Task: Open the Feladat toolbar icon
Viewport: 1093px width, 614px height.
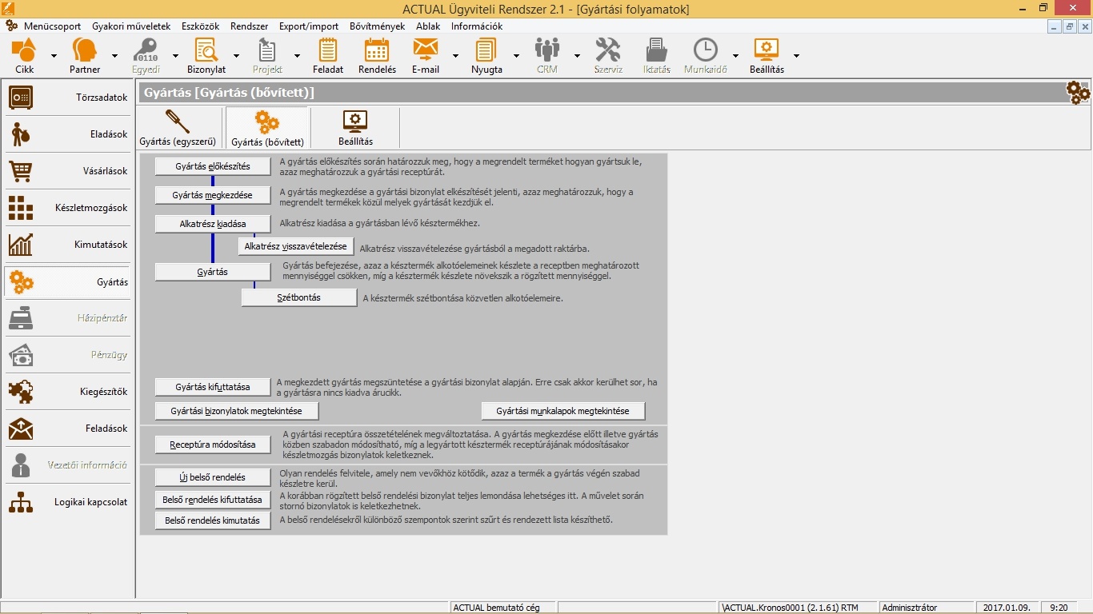Action: coord(328,55)
